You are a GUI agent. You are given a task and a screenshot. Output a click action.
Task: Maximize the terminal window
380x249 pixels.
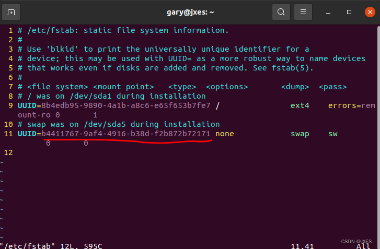pyautogui.click(x=349, y=12)
